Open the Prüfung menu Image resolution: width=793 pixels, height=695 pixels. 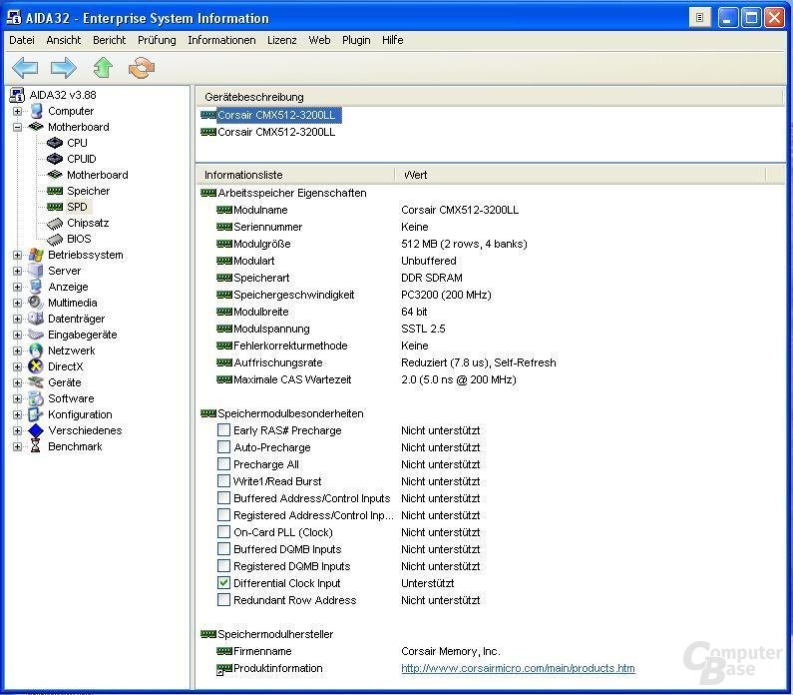(157, 40)
